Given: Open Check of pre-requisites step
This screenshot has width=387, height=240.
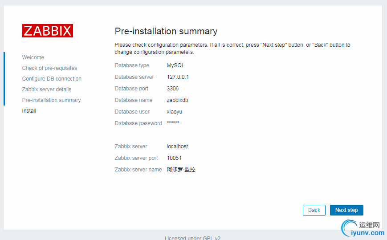Looking at the screenshot, I should coord(49,68).
